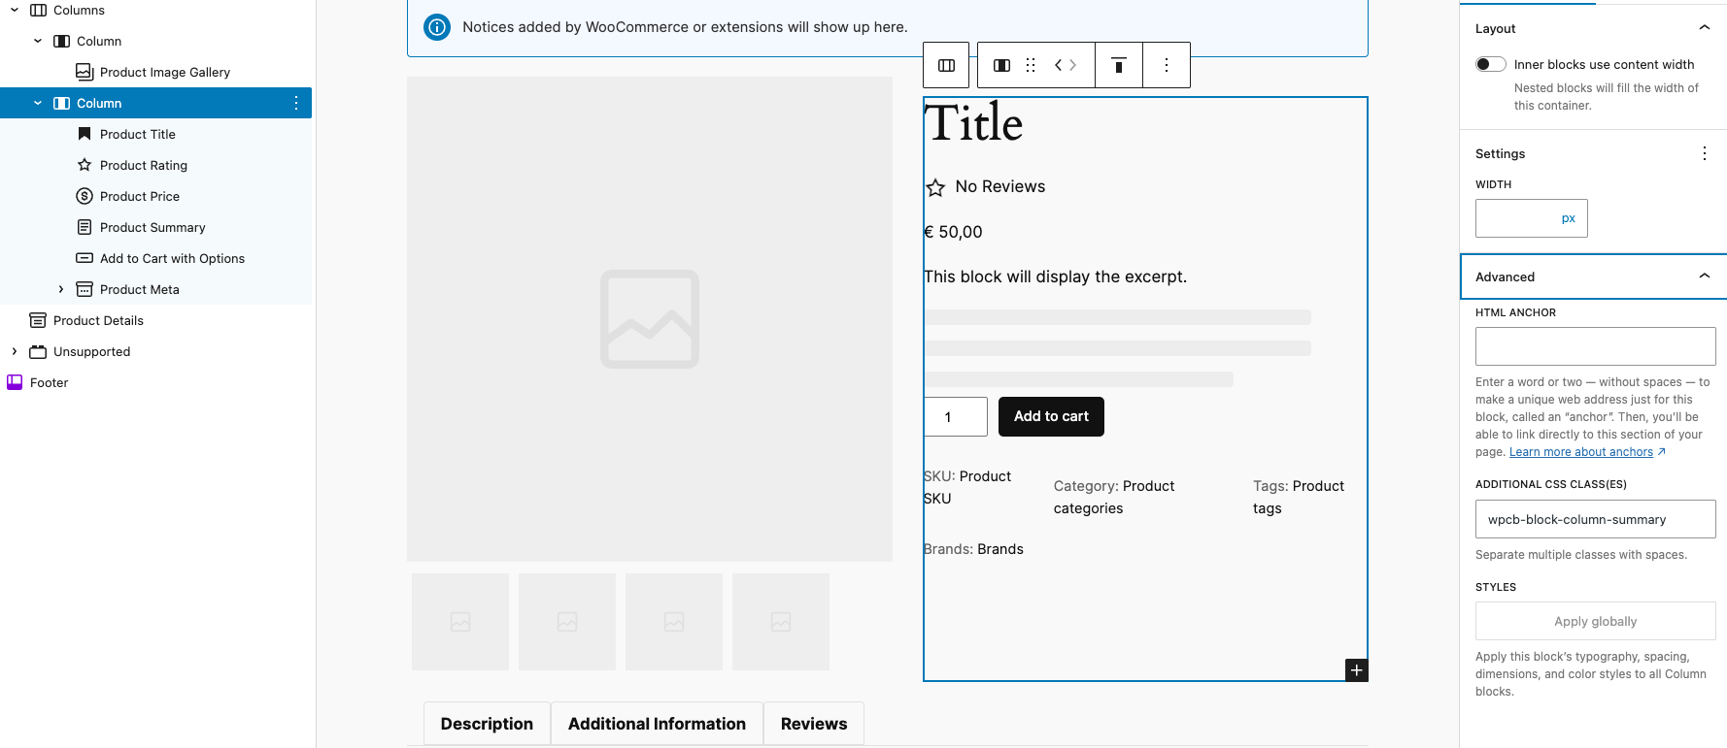Open options menu for selected Column in list
The height and width of the screenshot is (748, 1727).
[296, 103]
